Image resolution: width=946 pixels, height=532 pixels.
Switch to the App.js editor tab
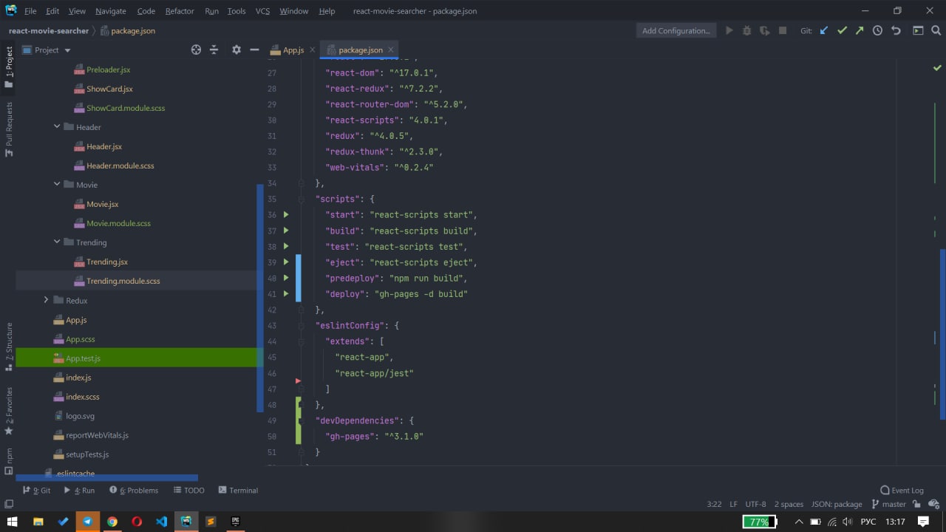click(293, 50)
